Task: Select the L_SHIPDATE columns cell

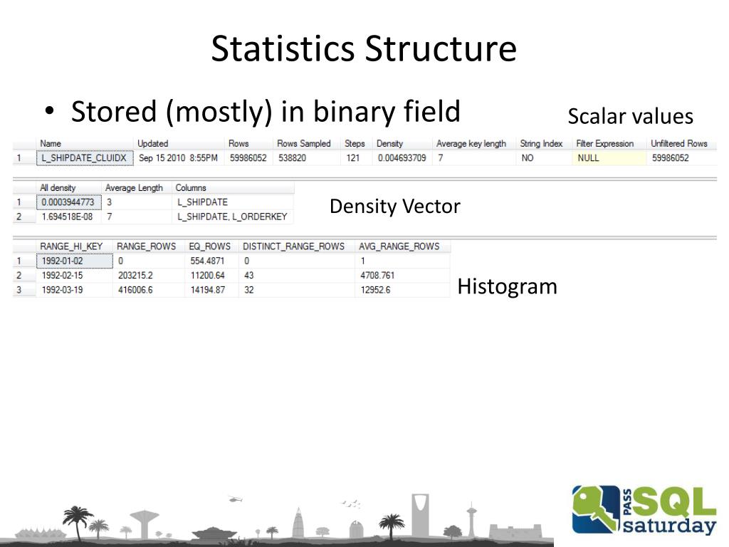Action: point(203,202)
